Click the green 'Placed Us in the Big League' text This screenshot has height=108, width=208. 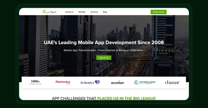(x=126, y=98)
